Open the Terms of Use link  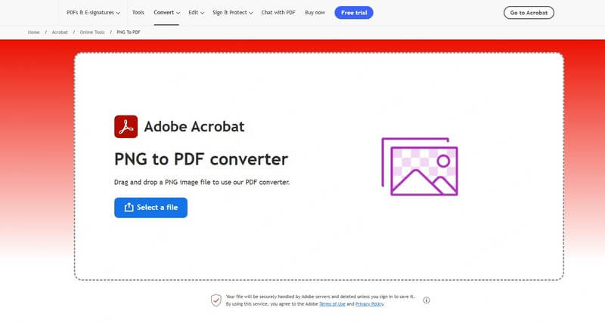click(332, 304)
